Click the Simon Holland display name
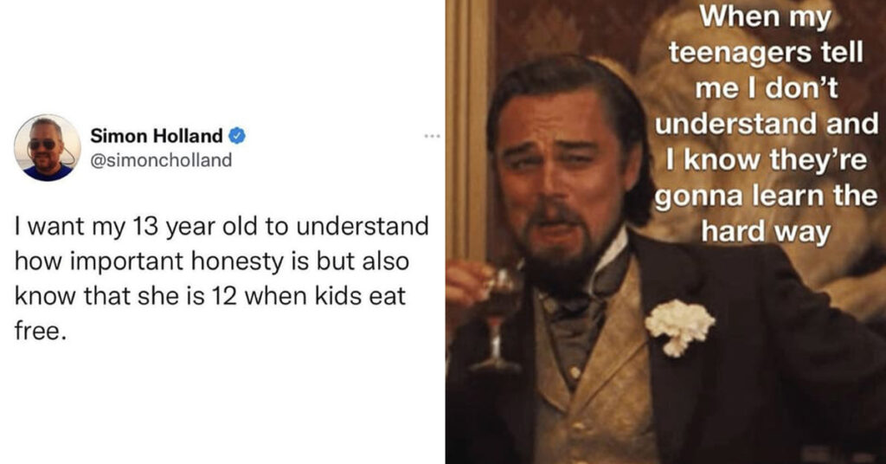This screenshot has height=464, width=886. 157,136
